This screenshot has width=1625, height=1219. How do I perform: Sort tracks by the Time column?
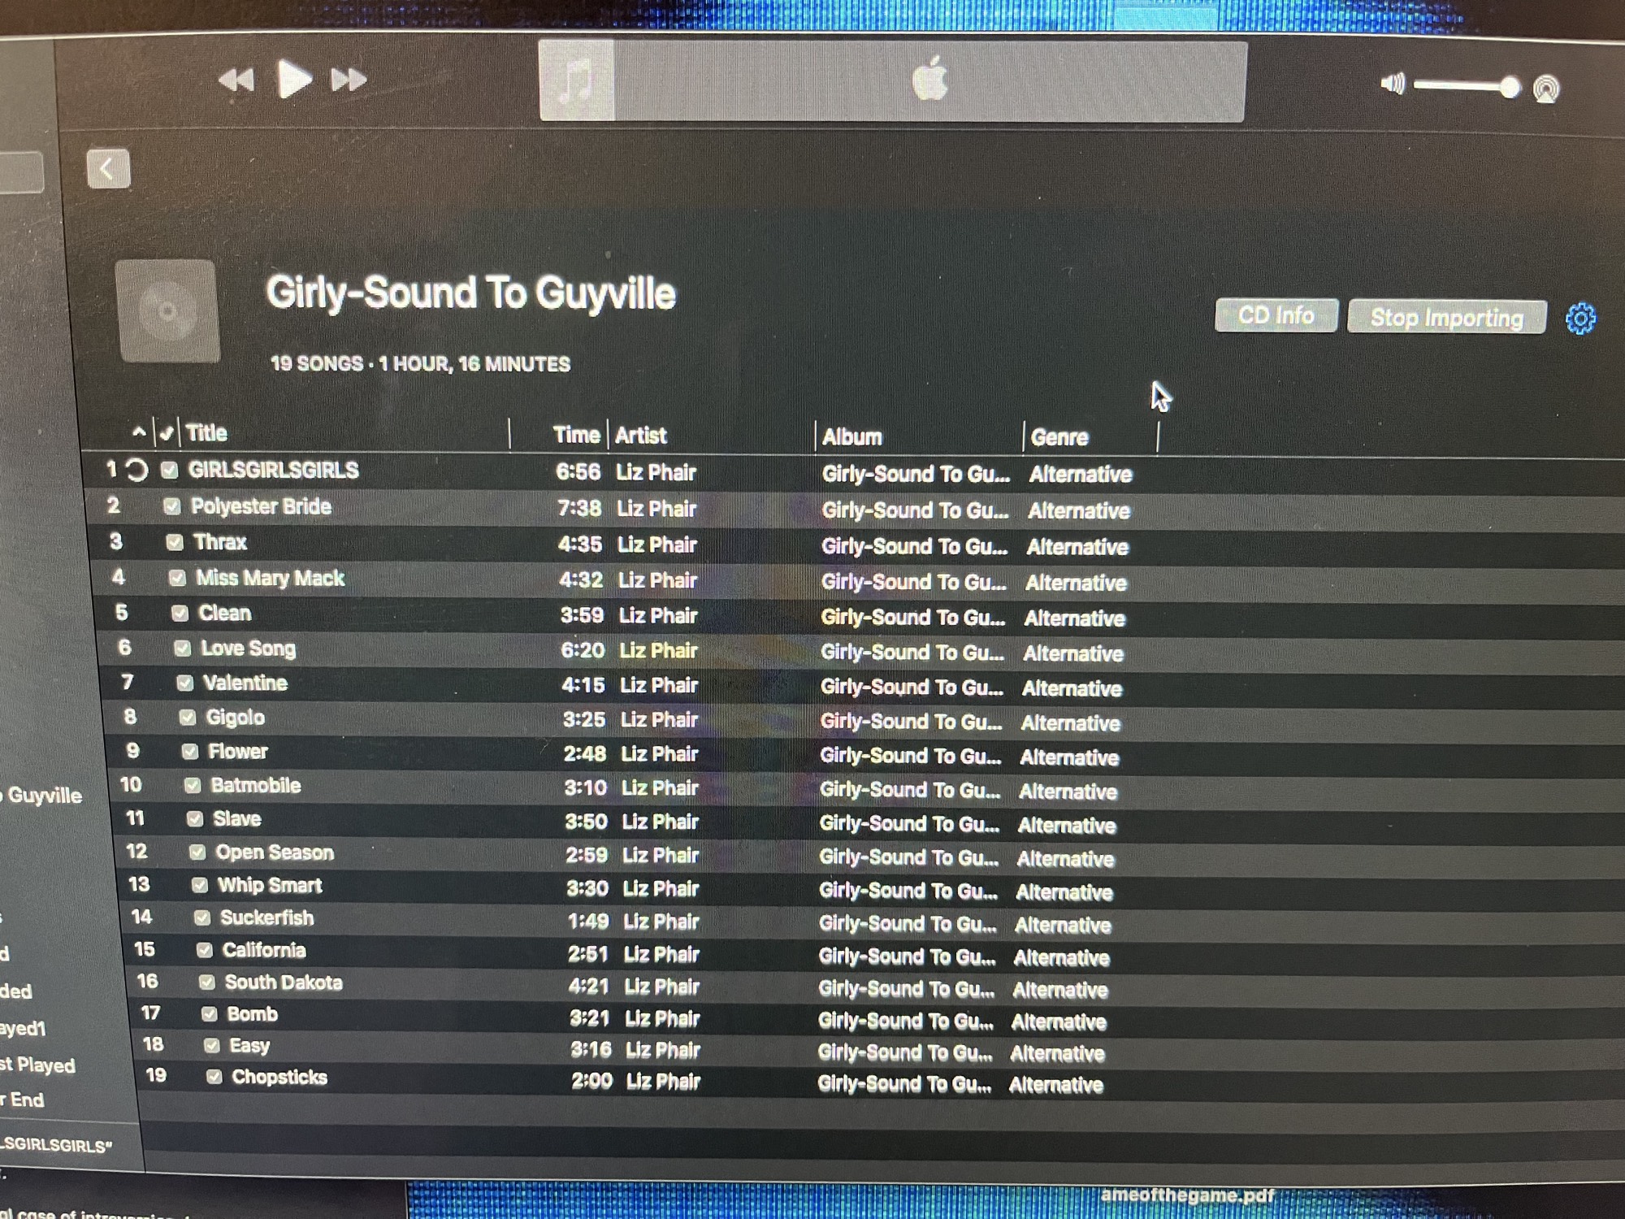[x=576, y=436]
